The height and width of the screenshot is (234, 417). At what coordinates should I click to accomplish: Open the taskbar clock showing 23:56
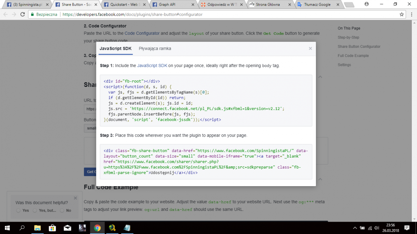click(x=391, y=228)
